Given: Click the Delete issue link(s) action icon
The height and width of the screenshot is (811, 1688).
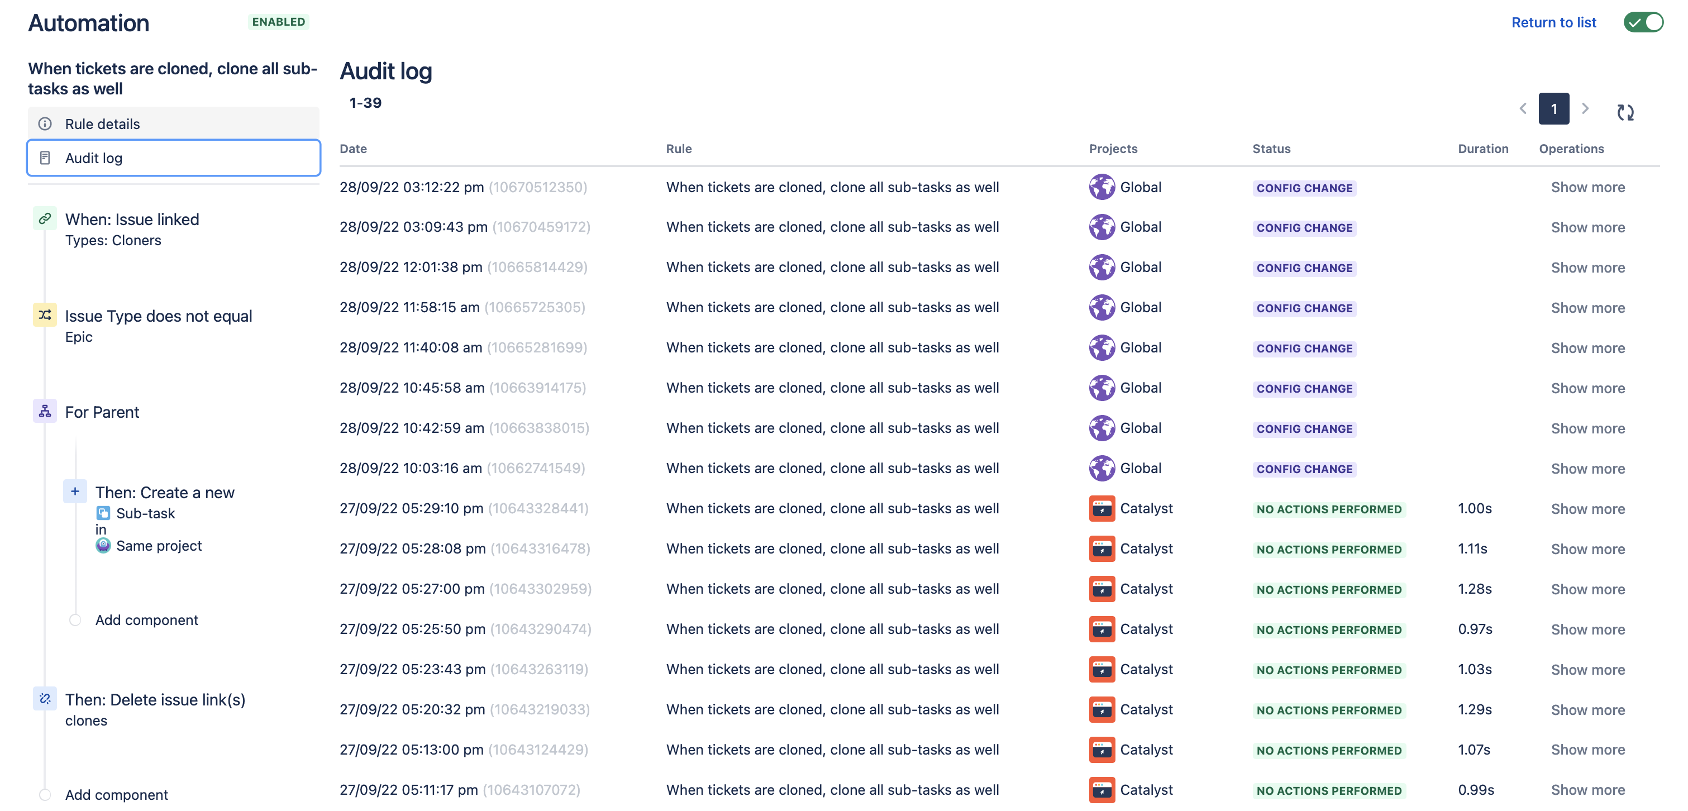Looking at the screenshot, I should (45, 698).
